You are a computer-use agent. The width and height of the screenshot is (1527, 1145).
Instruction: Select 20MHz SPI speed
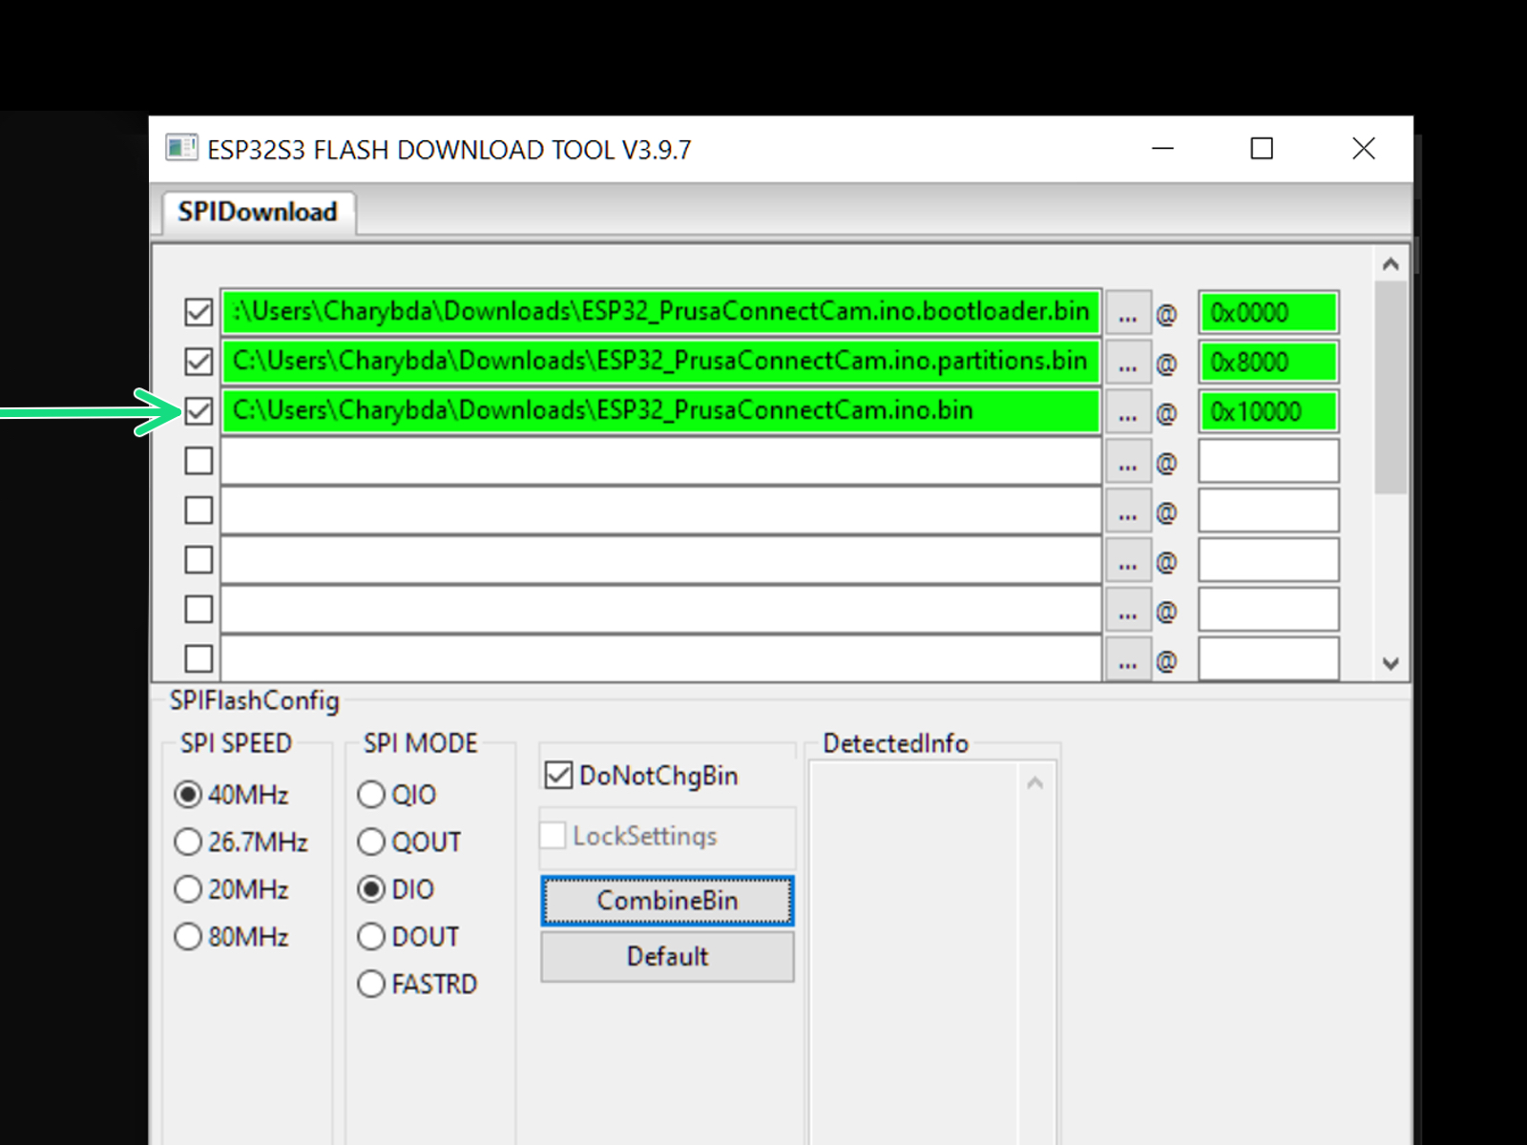pos(188,889)
